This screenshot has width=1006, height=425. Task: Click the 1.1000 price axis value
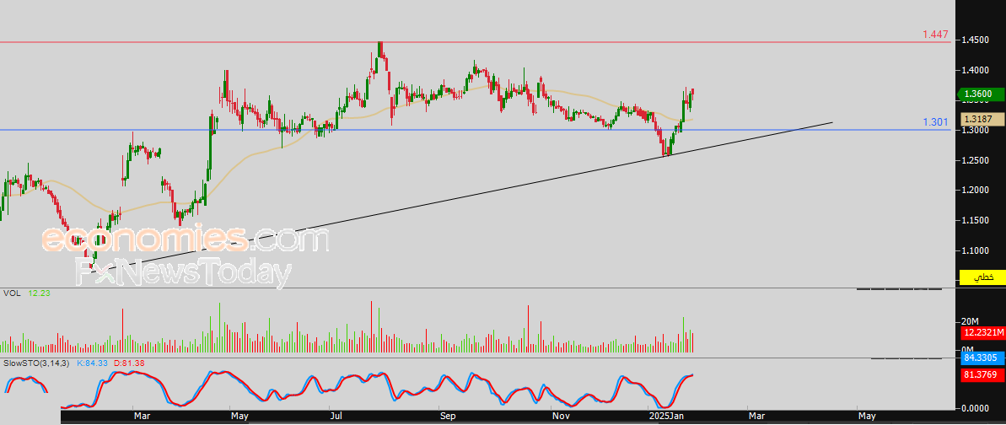[973, 251]
